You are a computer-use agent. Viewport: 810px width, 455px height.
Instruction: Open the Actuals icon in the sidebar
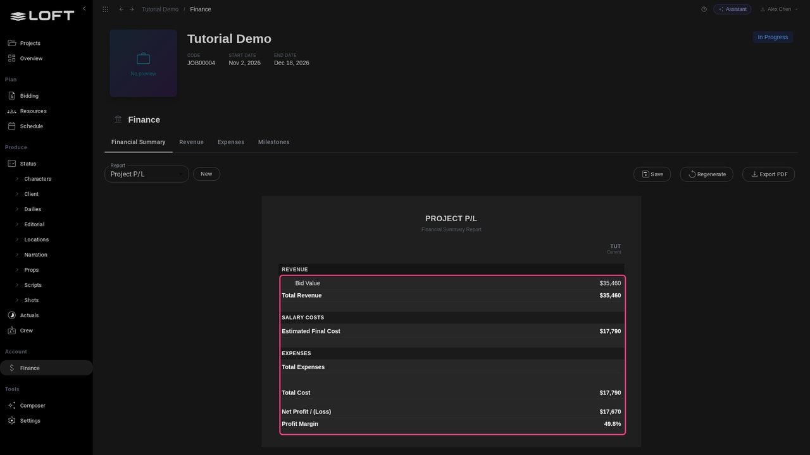pos(12,315)
